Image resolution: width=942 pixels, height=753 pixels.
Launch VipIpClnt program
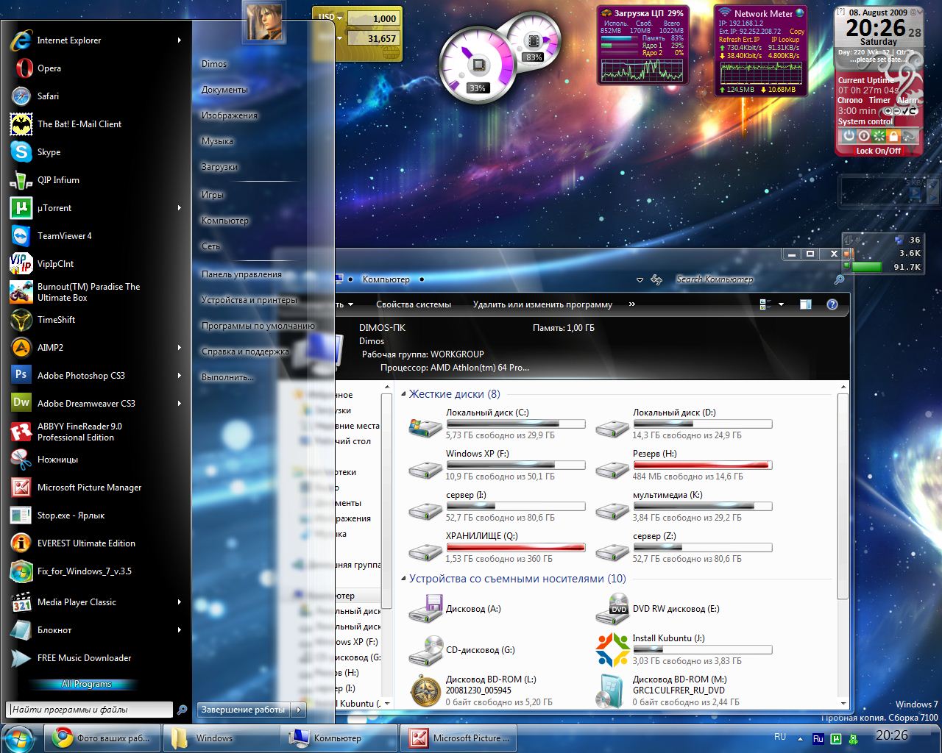[96, 264]
